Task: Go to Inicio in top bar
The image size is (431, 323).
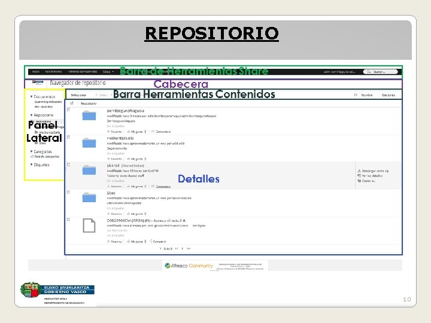Action: [x=36, y=72]
